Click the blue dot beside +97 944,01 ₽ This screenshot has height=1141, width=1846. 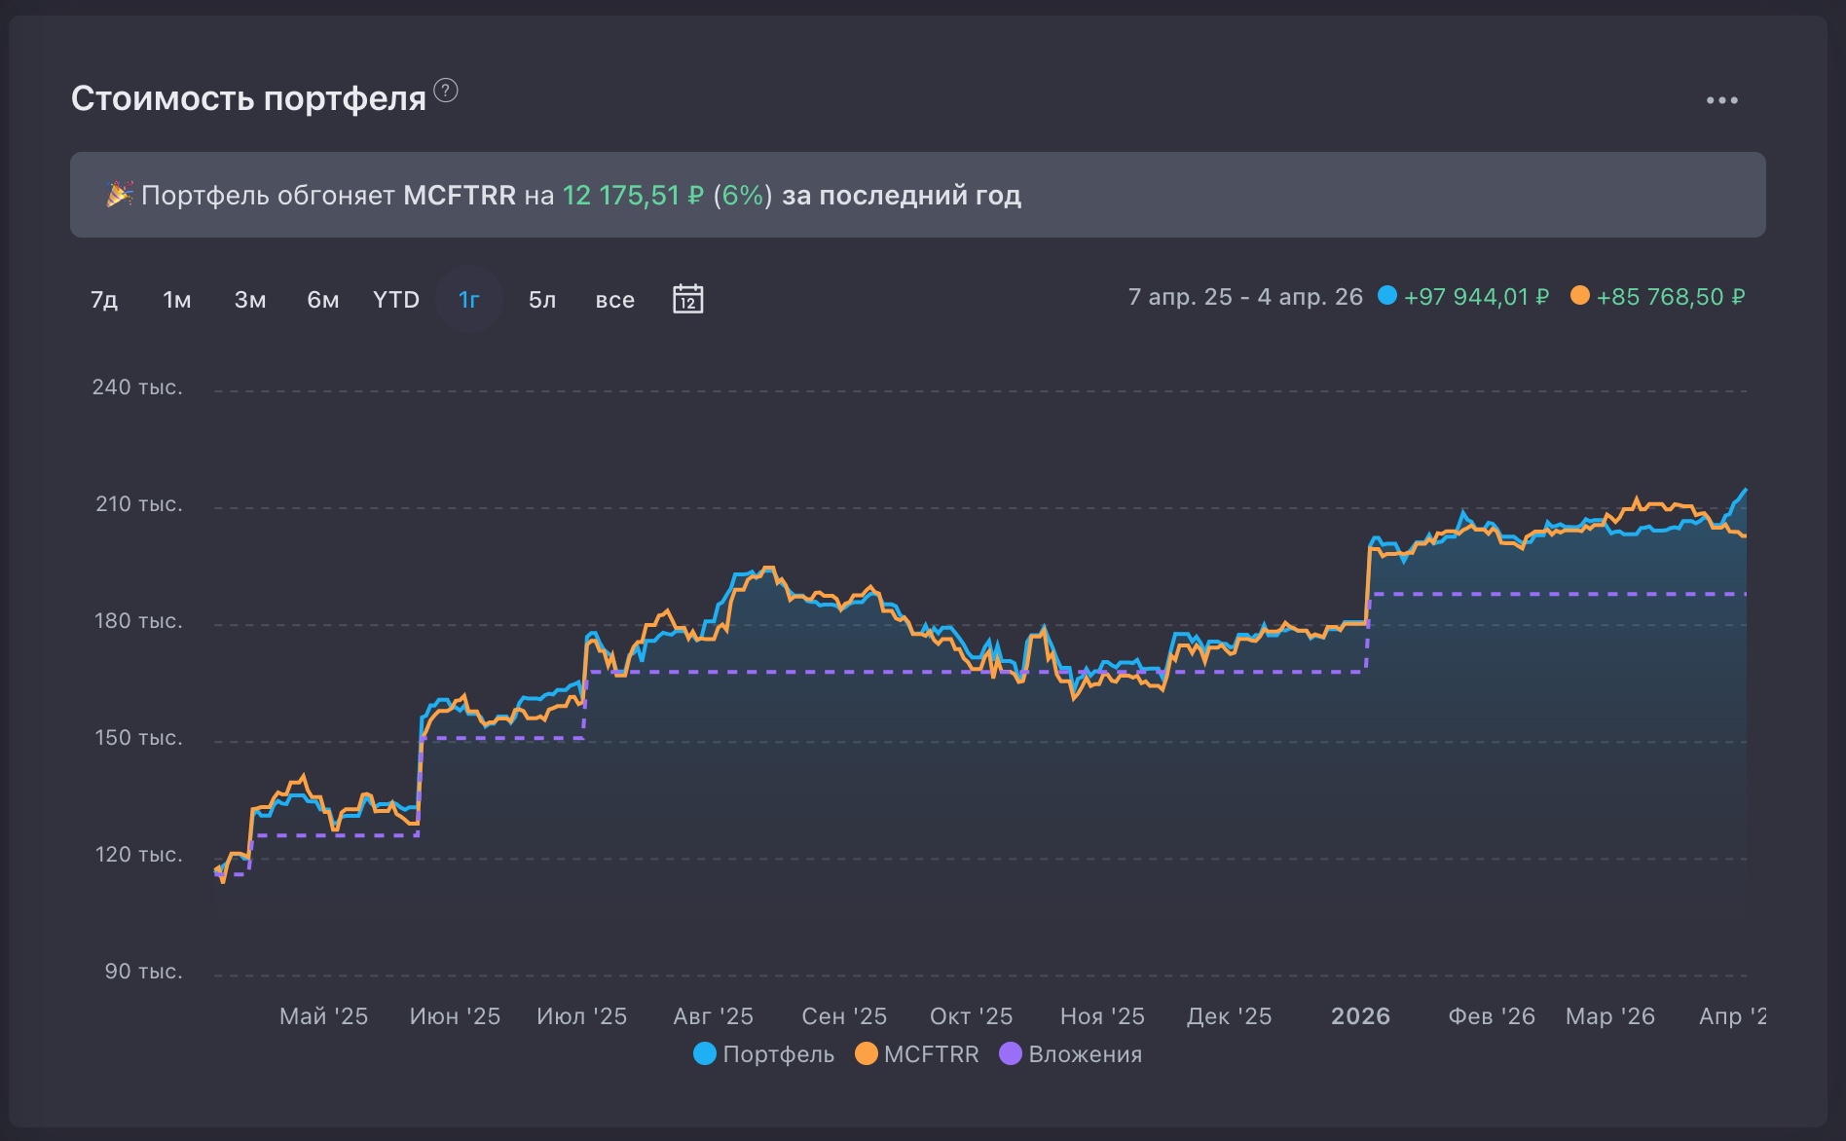[x=1386, y=296]
